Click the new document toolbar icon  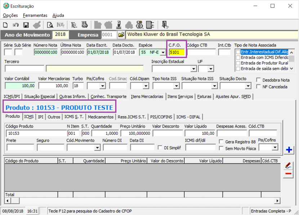[x=5, y=25]
